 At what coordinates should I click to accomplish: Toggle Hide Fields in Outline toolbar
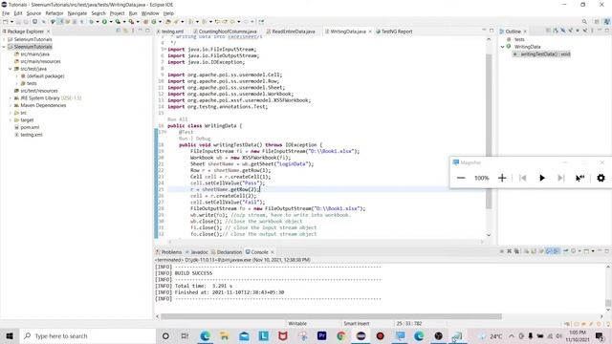(x=563, y=31)
